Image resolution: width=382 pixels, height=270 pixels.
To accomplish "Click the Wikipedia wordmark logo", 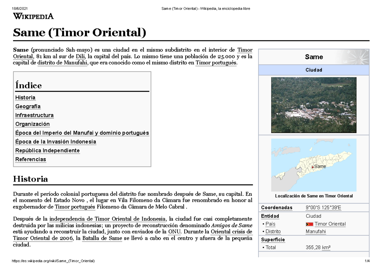I will point(33,17).
